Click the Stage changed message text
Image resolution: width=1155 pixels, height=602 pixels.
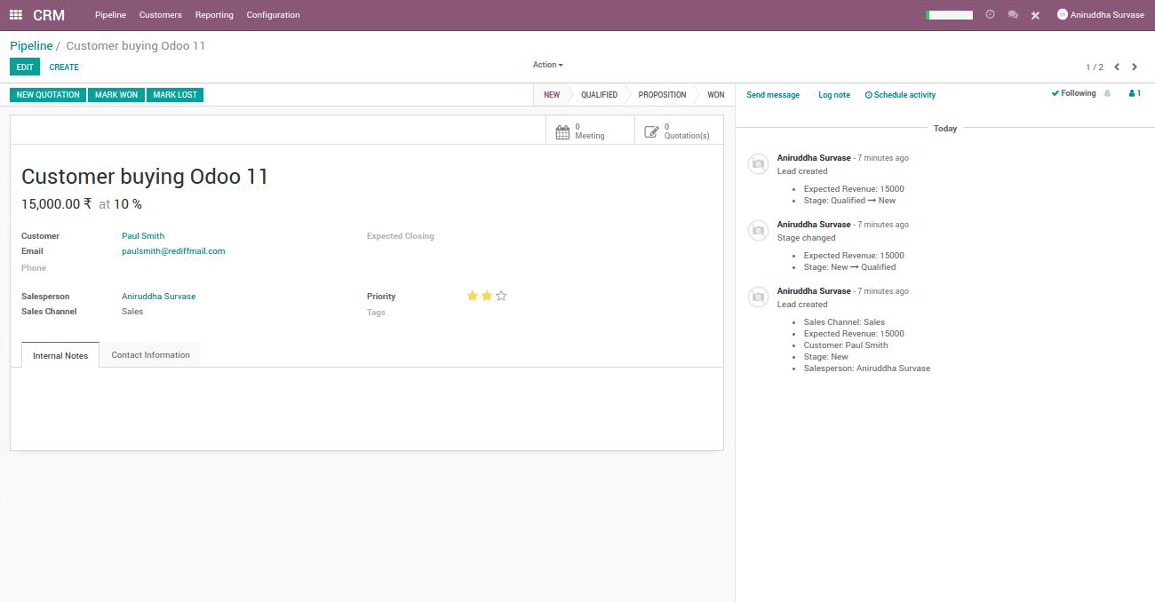(807, 238)
